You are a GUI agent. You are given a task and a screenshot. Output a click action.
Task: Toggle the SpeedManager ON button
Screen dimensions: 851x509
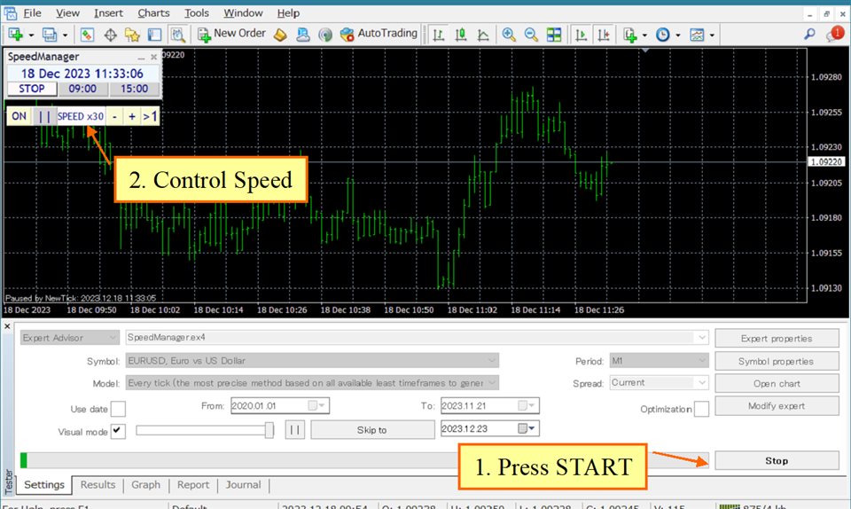point(19,116)
